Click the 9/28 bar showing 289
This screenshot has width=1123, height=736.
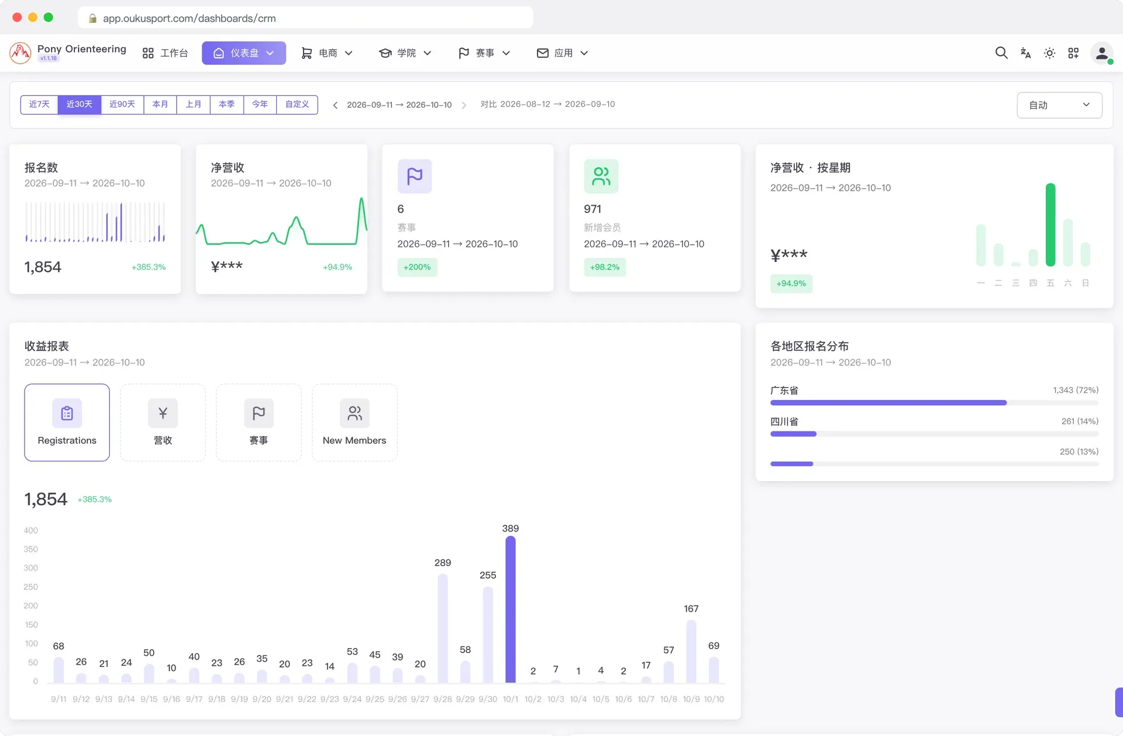(443, 628)
